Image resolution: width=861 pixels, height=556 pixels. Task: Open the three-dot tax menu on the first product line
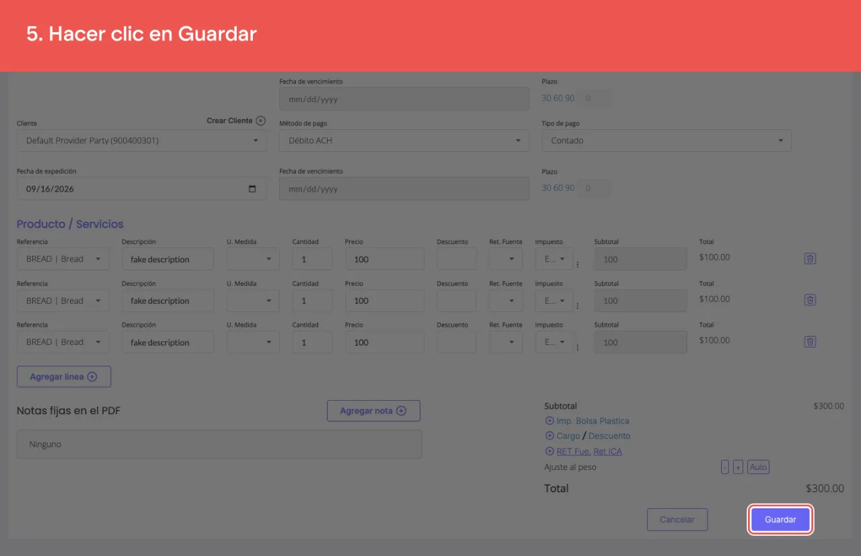(577, 264)
